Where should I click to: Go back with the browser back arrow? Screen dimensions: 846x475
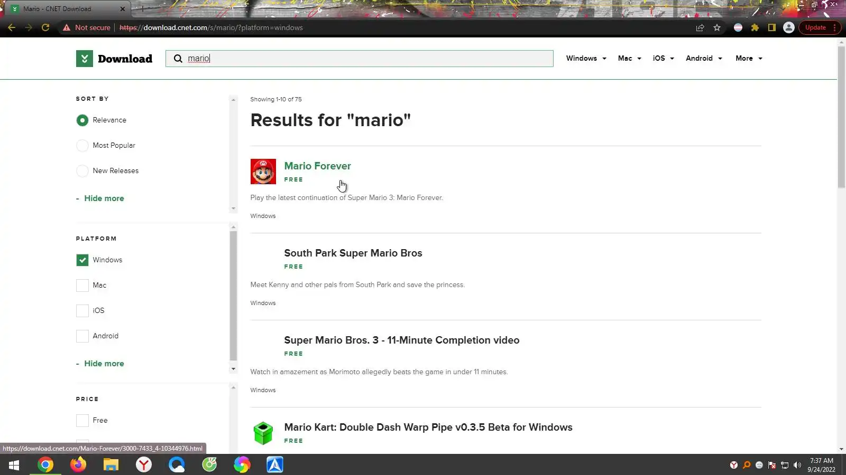[12, 27]
